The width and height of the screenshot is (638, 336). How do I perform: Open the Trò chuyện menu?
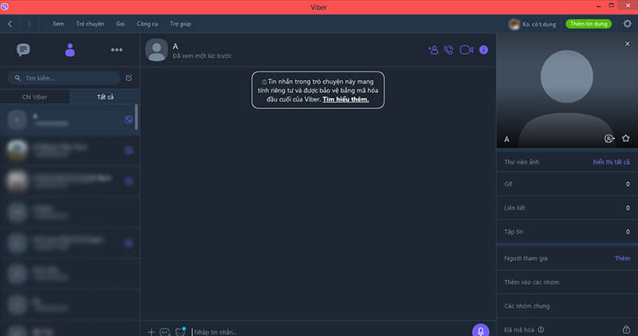(x=90, y=24)
